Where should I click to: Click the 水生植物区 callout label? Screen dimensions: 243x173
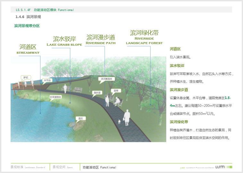point(55,97)
